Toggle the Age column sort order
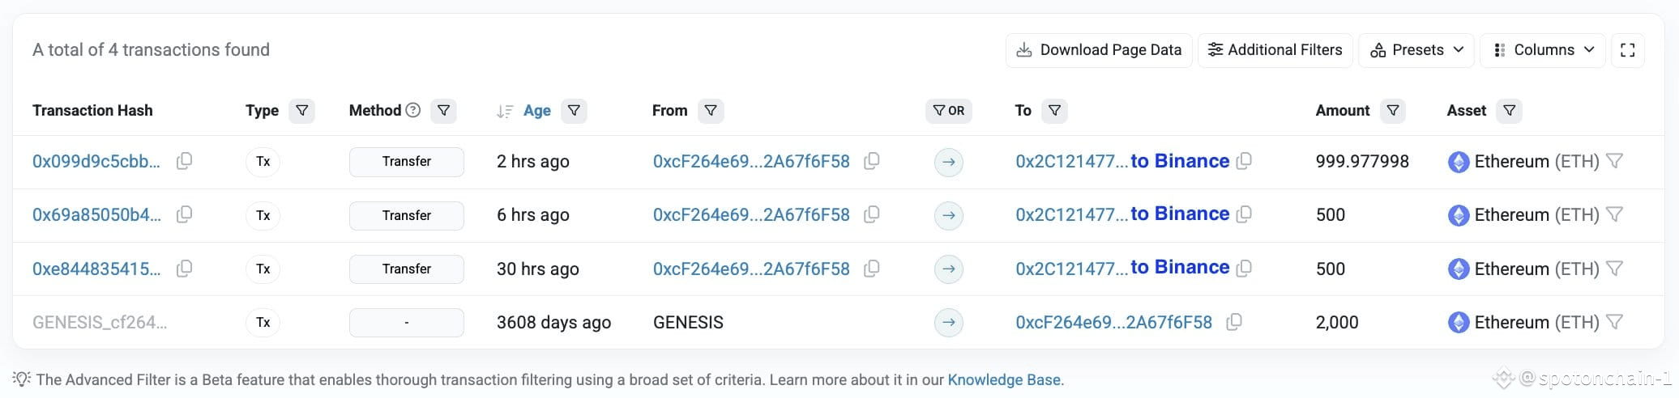Image resolution: width=1679 pixels, height=398 pixels. point(504,112)
